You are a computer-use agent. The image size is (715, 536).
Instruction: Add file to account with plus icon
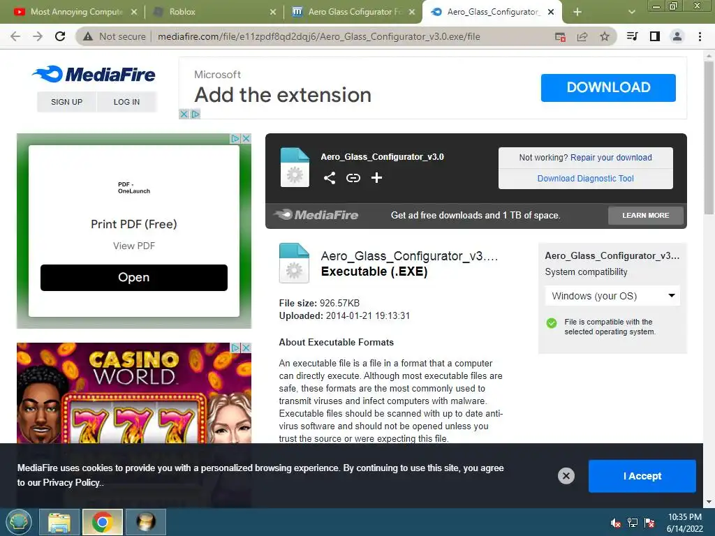376,178
